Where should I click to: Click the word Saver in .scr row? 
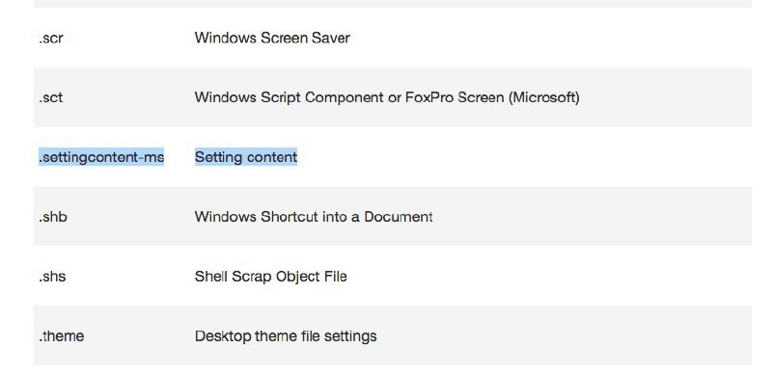331,38
